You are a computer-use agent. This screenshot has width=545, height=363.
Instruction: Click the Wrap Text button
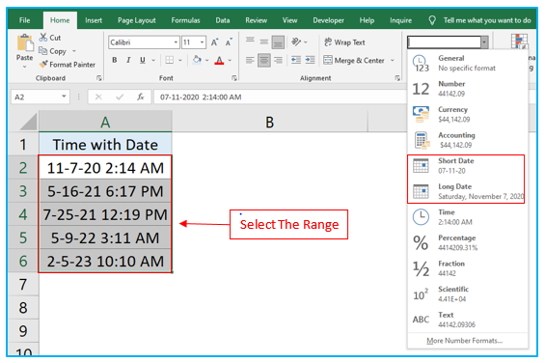tap(344, 42)
